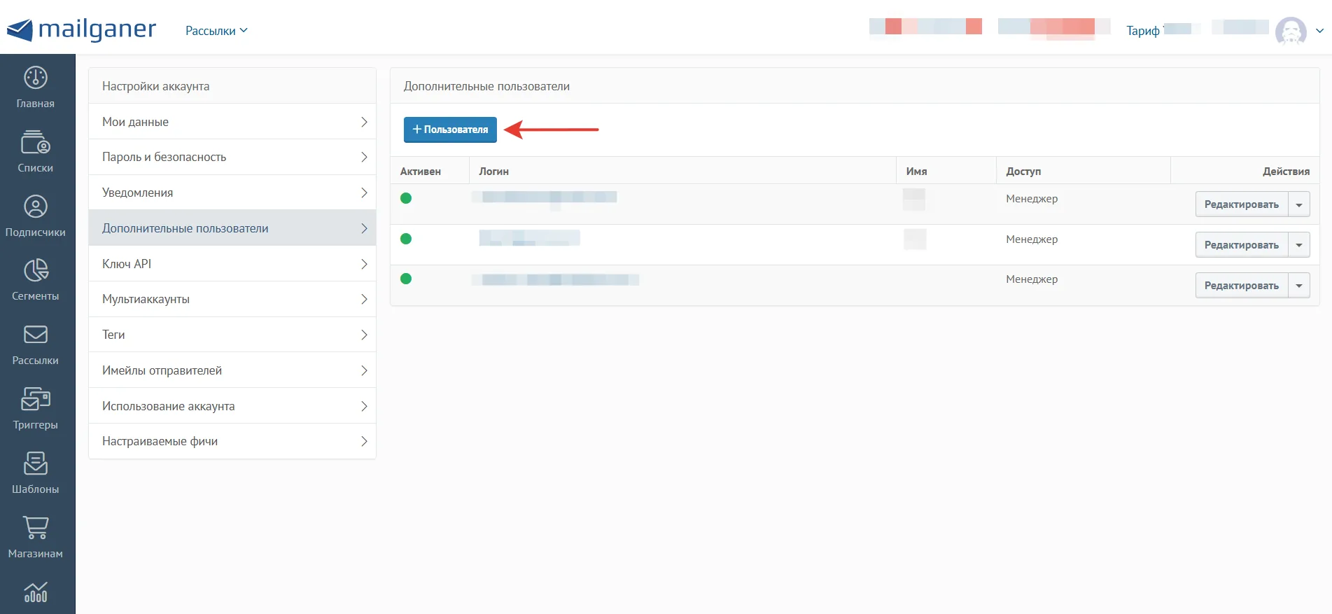Open Подписчики sidebar icon
The width and height of the screenshot is (1332, 614).
tap(36, 207)
